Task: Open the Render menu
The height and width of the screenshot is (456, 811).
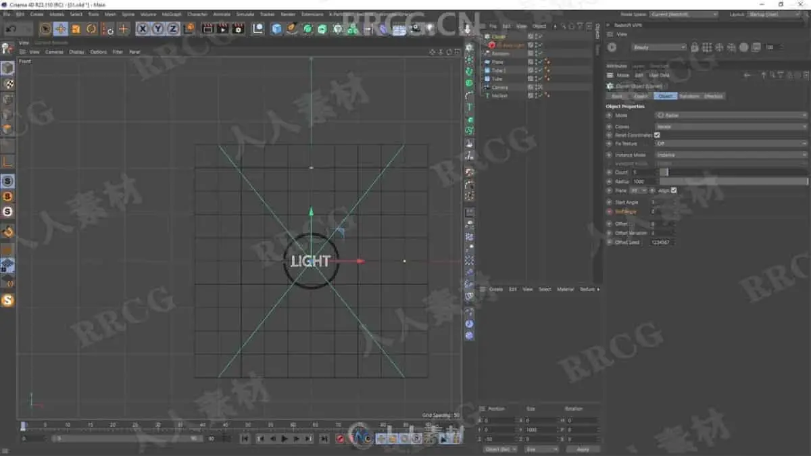Action: (x=288, y=14)
